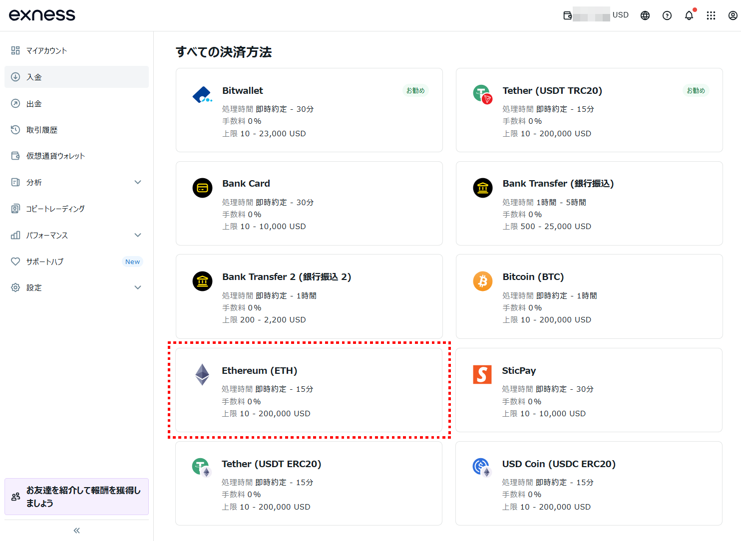Click the マイアカウント dashboard icon
The height and width of the screenshot is (541, 741).
pyautogui.click(x=15, y=50)
